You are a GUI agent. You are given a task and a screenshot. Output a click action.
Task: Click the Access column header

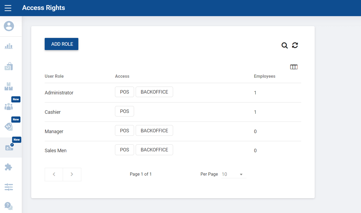(122, 76)
